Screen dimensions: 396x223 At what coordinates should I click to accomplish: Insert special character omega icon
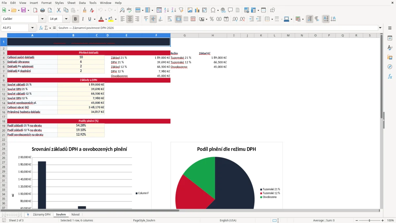(213, 10)
